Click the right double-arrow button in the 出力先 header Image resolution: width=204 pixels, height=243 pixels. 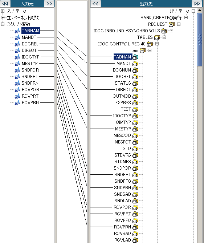click(x=197, y=4)
